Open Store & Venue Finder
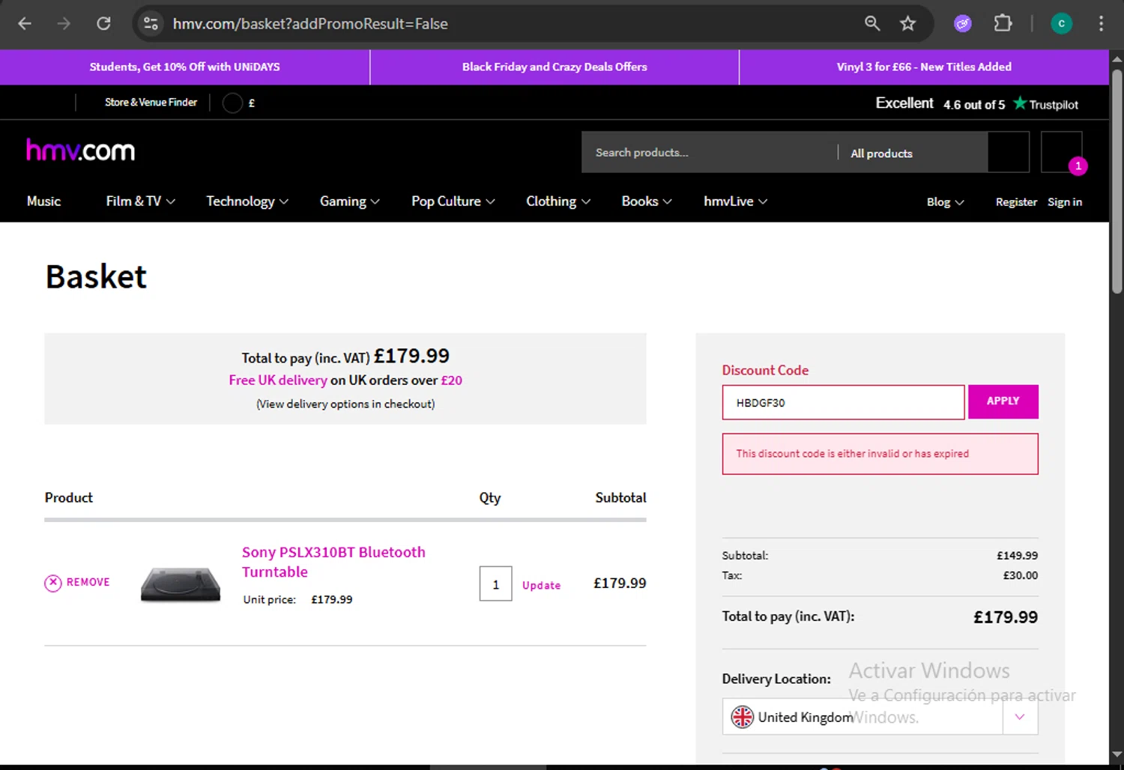Screen dimensions: 1124x770 click(x=151, y=103)
